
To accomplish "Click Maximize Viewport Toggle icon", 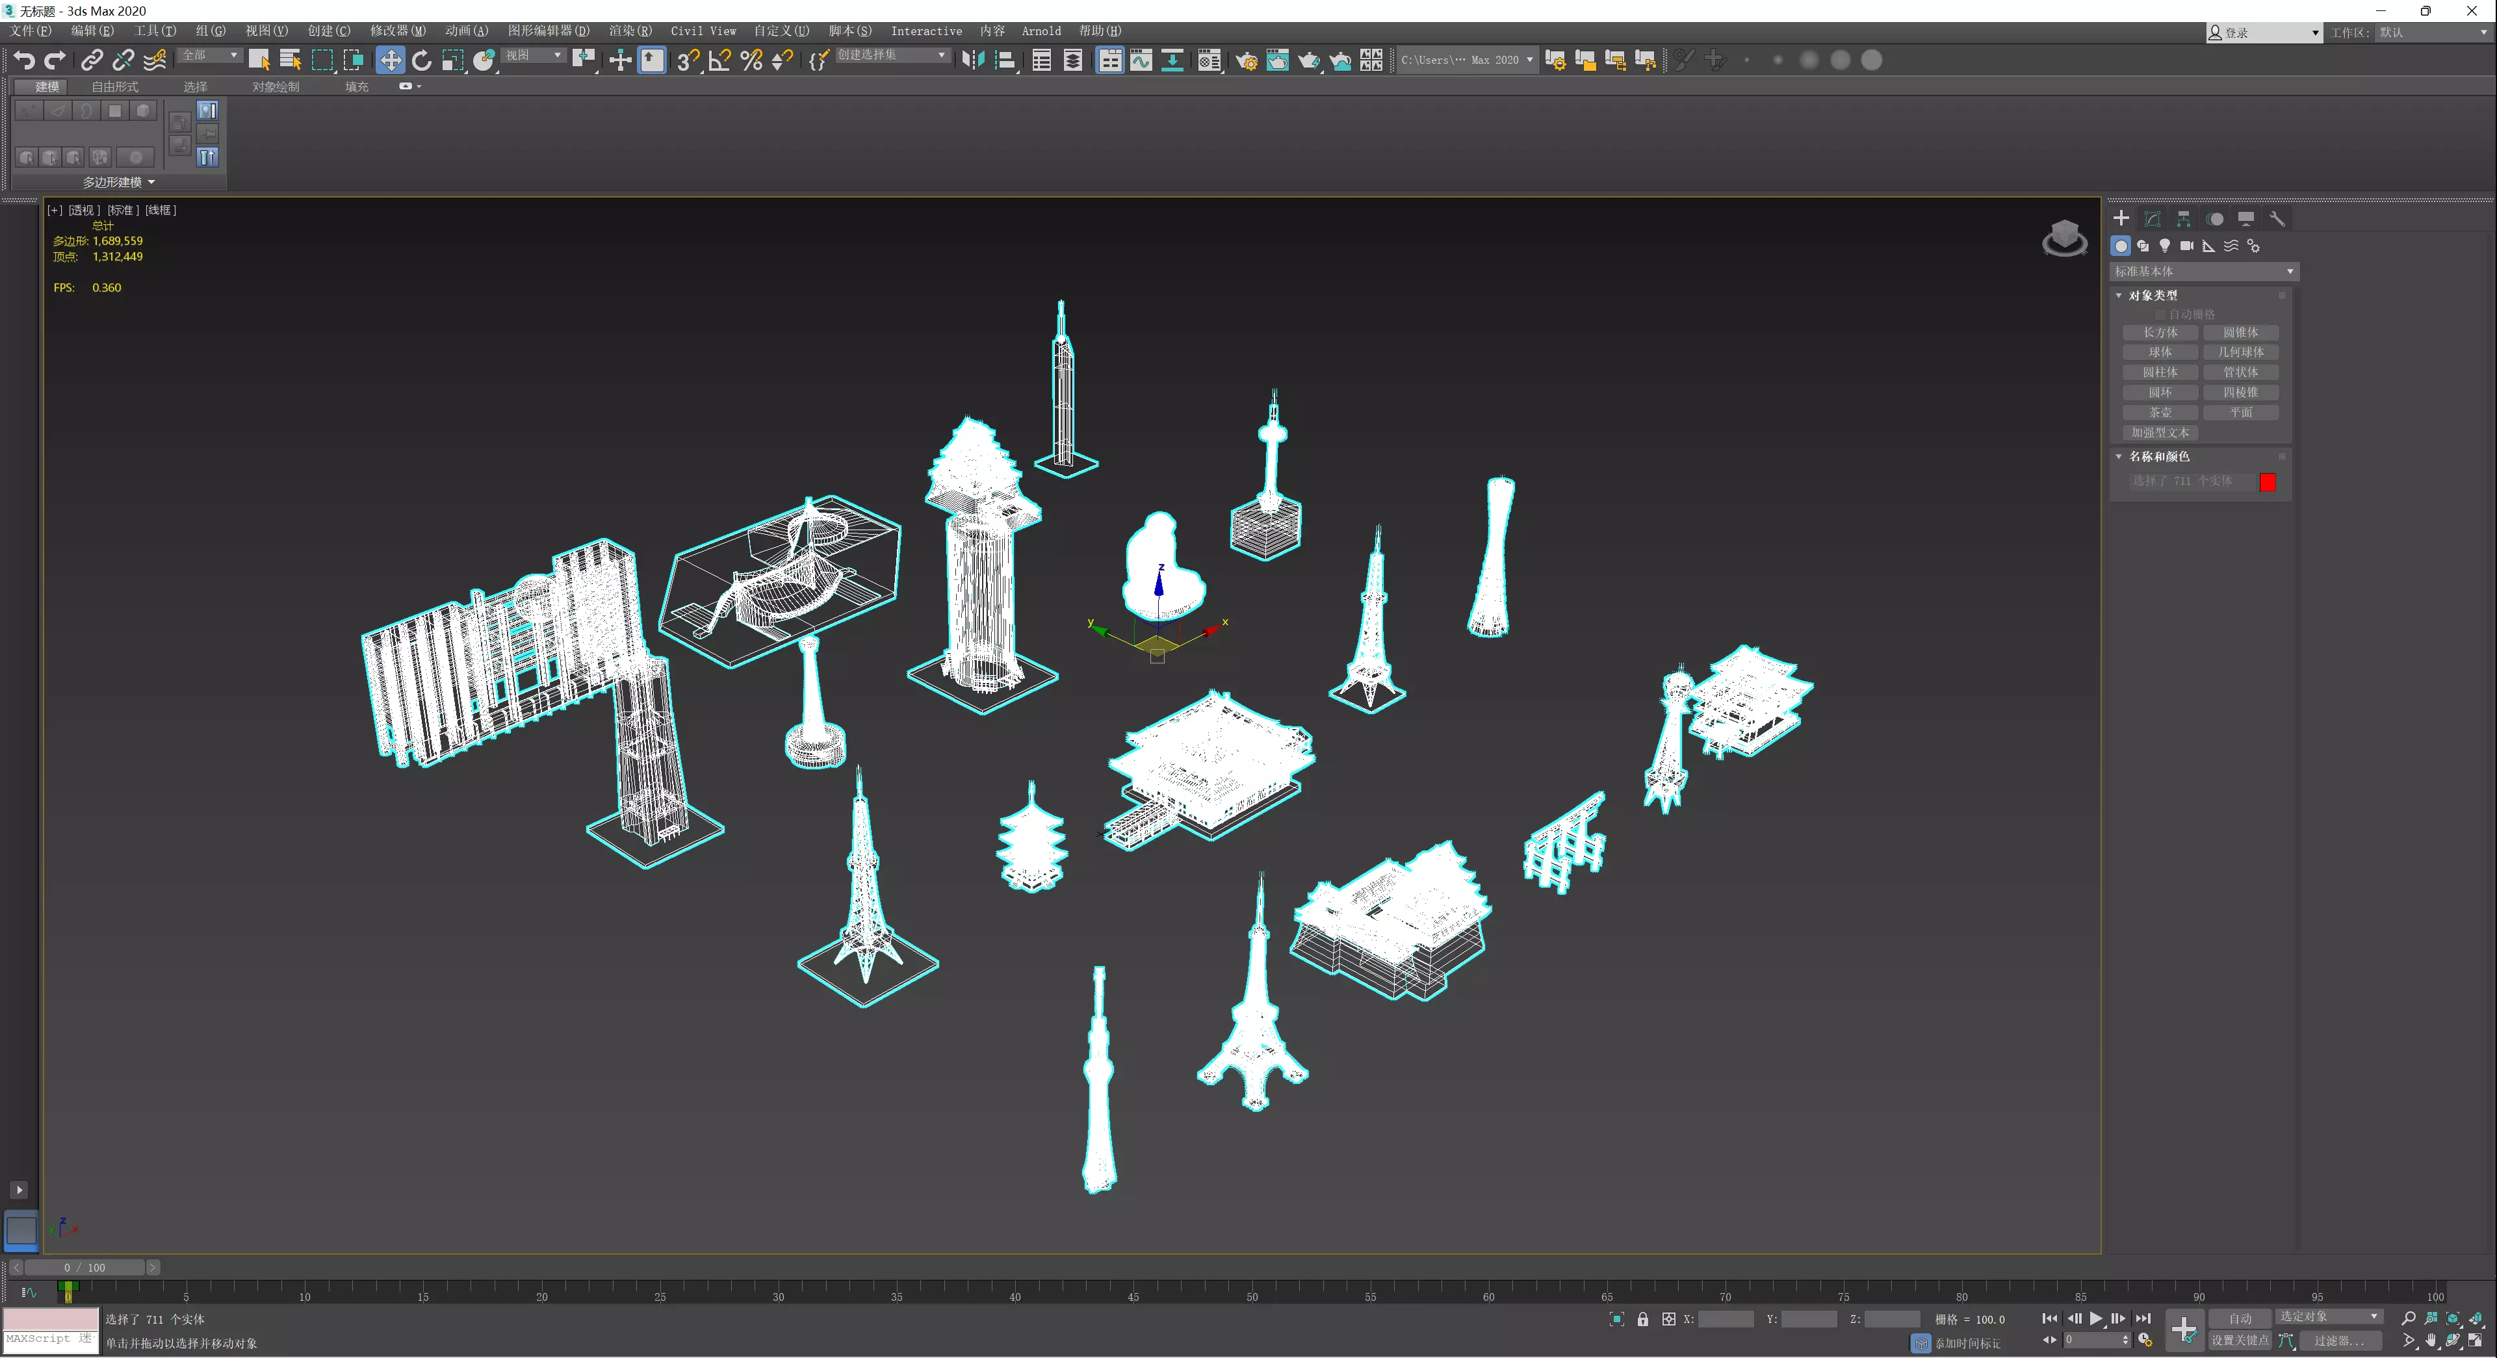I will pos(2476,1340).
